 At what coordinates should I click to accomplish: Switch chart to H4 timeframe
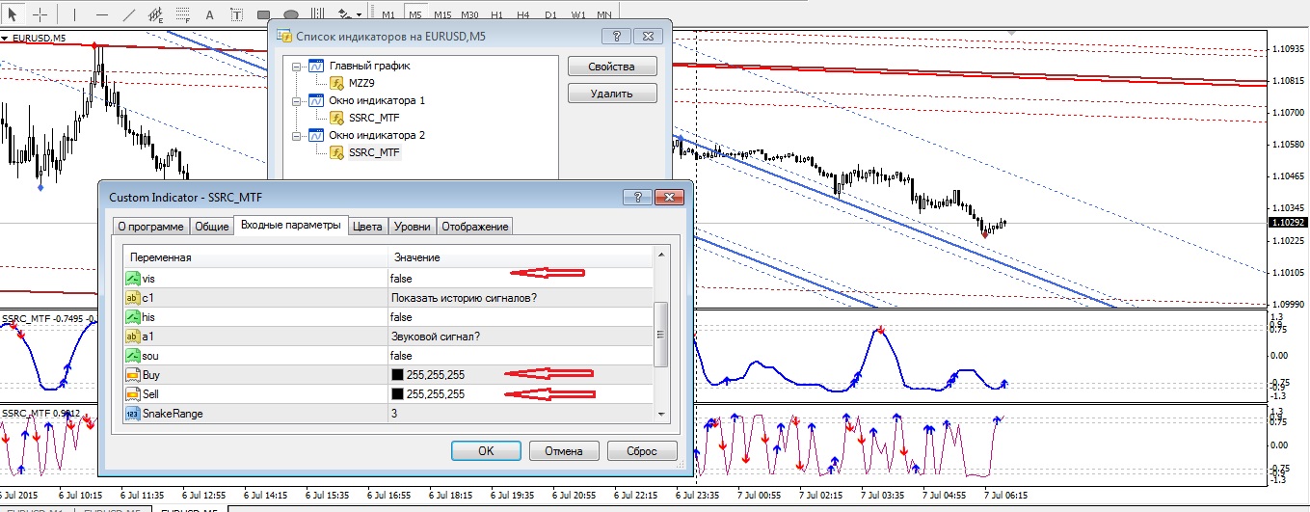pos(522,15)
